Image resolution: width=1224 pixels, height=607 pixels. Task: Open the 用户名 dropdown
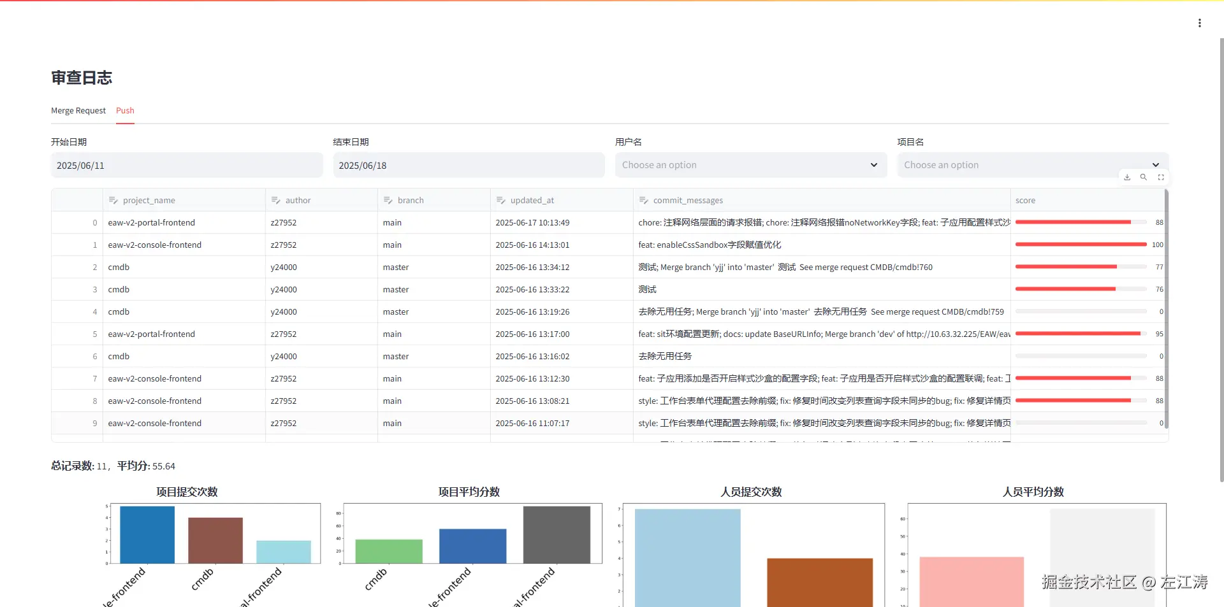tap(751, 164)
